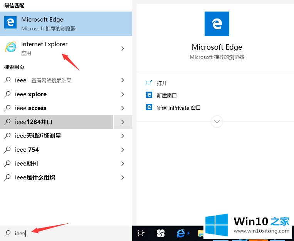
Task: Expand the ieee xplore suggestion arrow
Action: [x=123, y=94]
